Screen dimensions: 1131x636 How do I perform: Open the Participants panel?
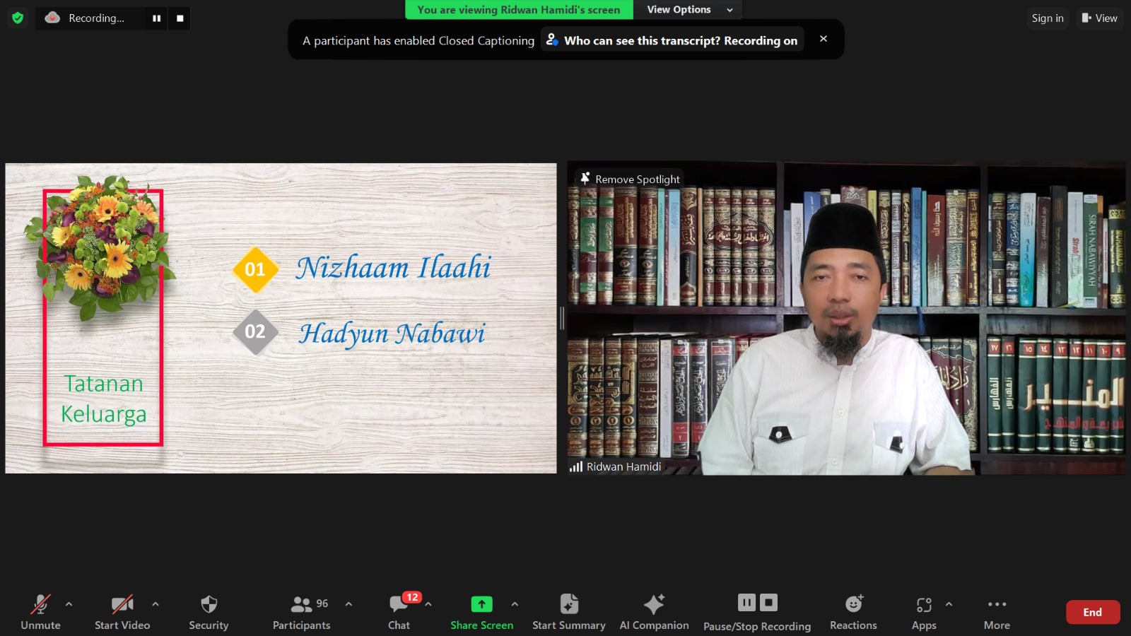pos(302,612)
